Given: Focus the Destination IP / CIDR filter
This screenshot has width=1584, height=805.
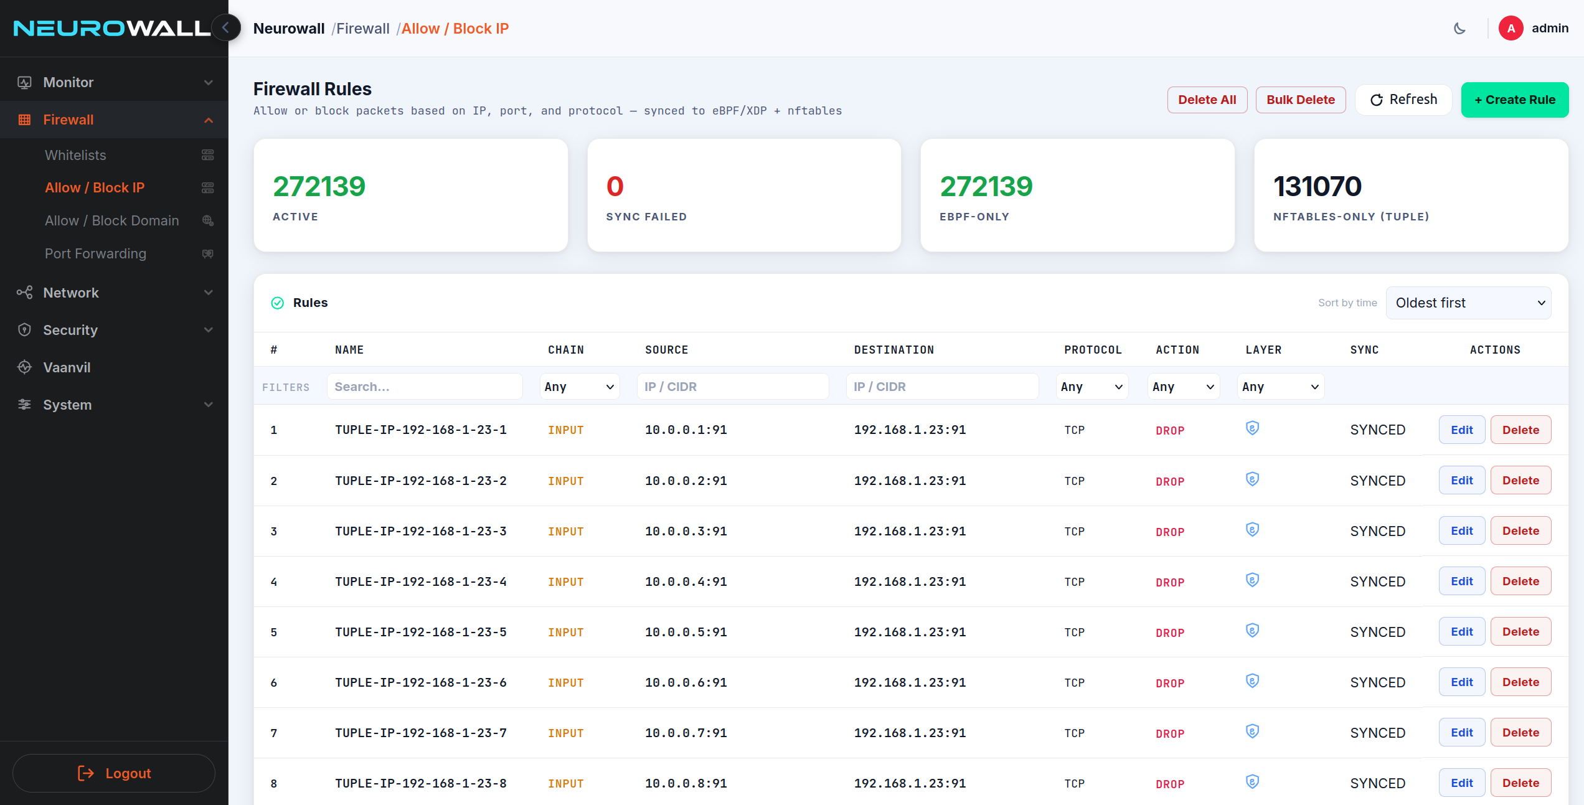Looking at the screenshot, I should coord(942,387).
